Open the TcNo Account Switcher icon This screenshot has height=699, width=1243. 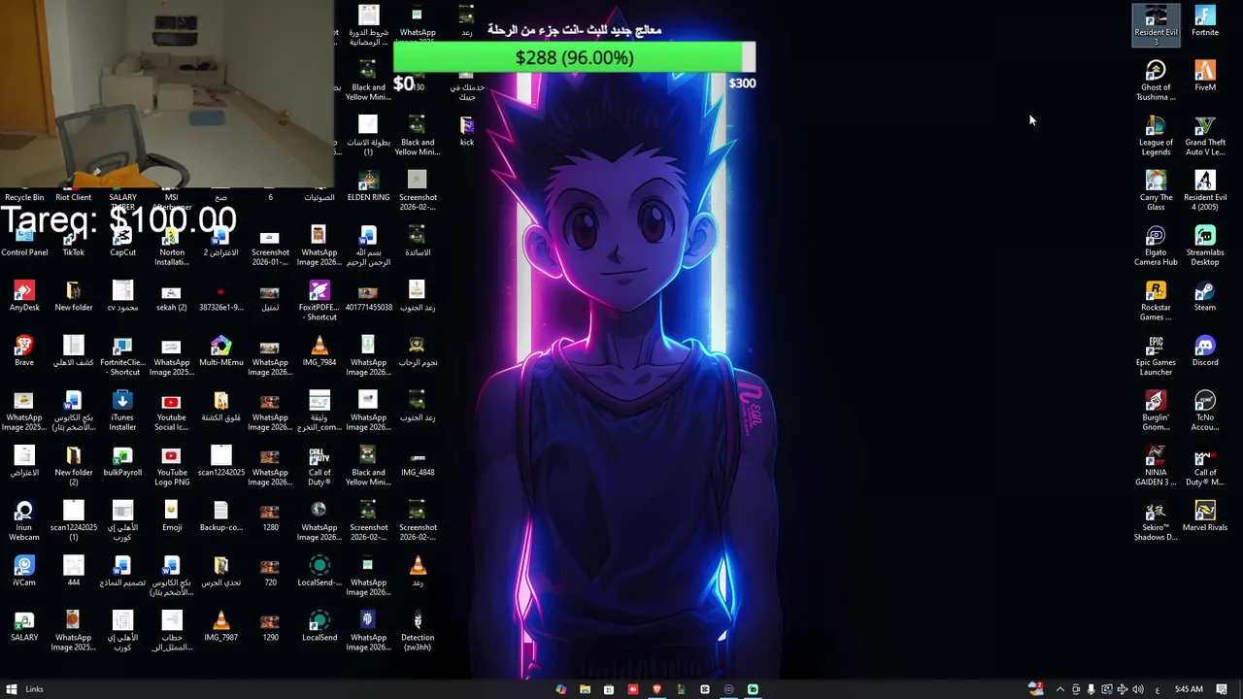[1205, 411]
